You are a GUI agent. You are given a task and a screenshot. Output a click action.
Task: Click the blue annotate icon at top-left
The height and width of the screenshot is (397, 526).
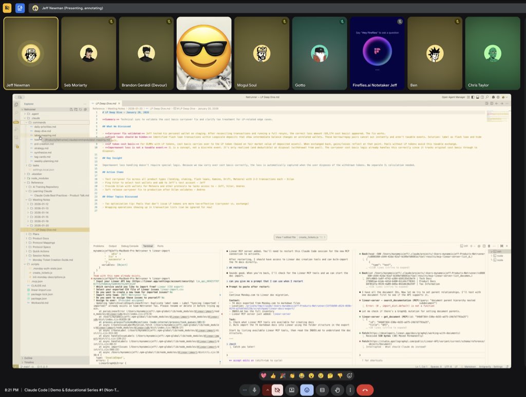[20, 8]
